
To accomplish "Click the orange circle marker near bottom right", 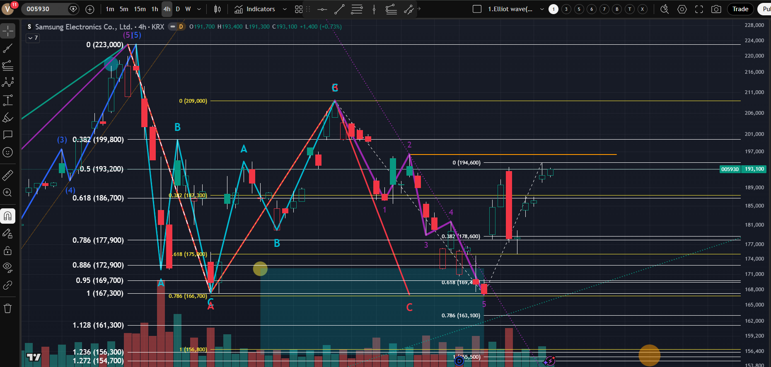I will pyautogui.click(x=649, y=355).
